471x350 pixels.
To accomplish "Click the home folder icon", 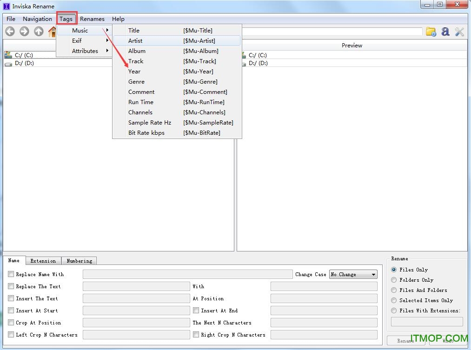I will 53,32.
